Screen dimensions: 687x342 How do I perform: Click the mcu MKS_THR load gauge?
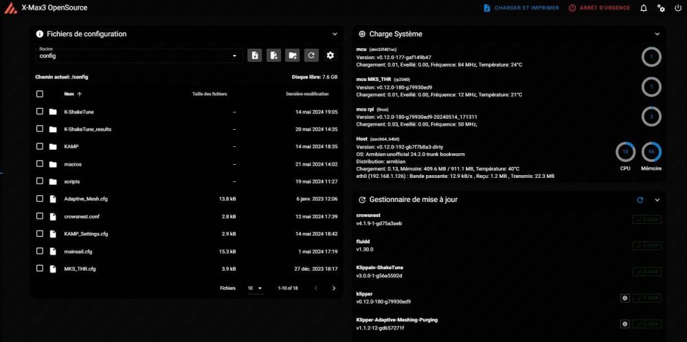651,87
